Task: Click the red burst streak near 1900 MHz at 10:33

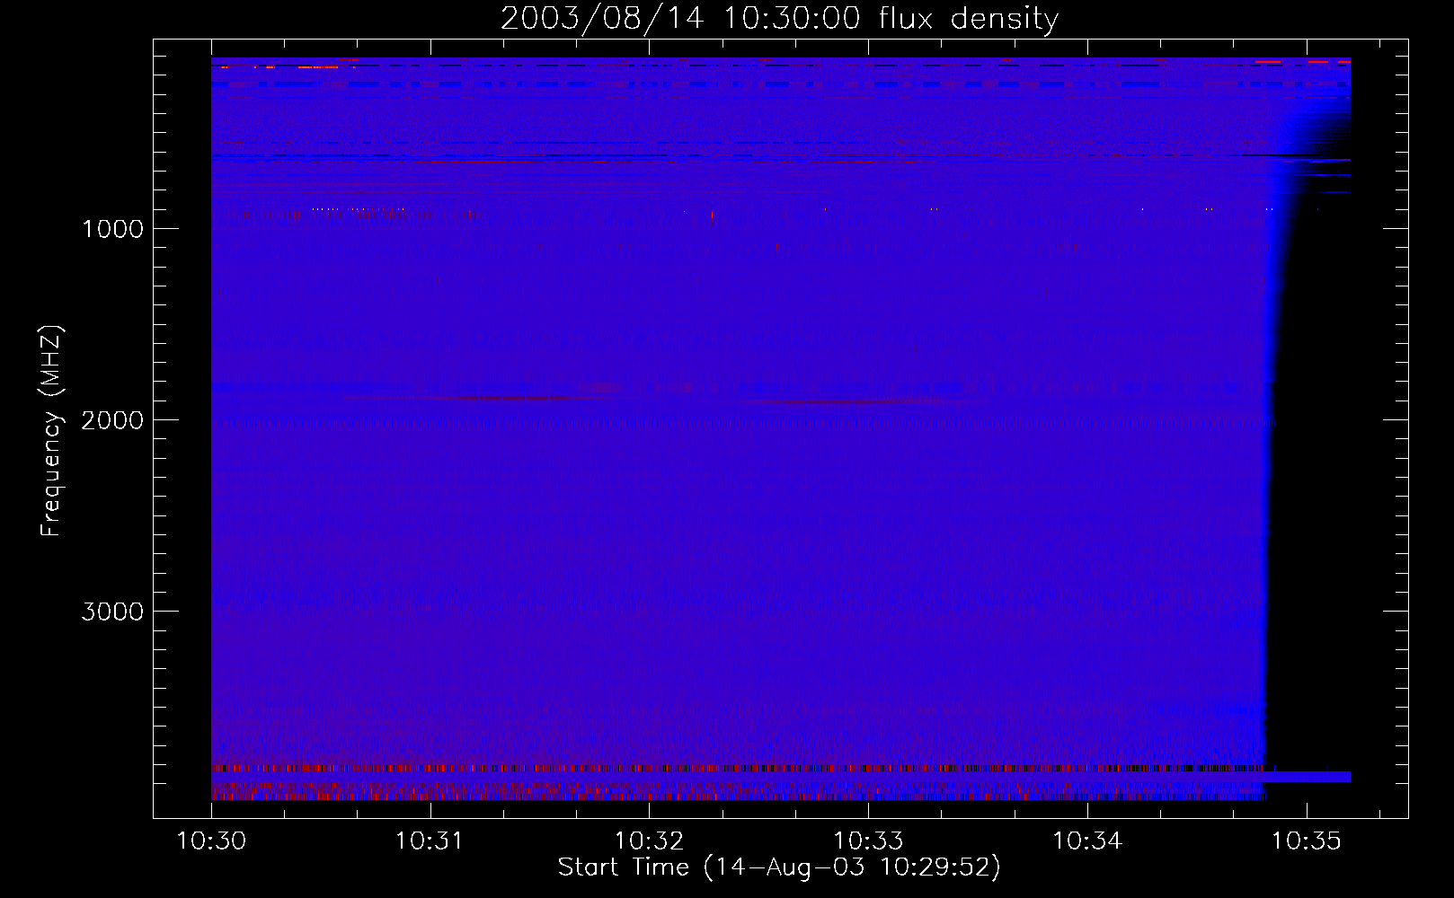Action: click(x=849, y=401)
